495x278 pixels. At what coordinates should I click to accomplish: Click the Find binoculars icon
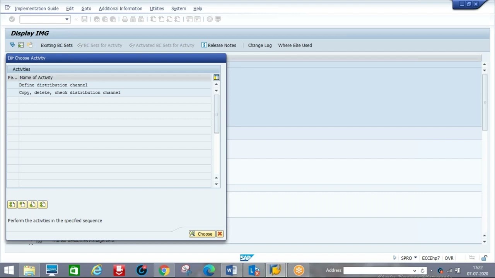pos(133,19)
